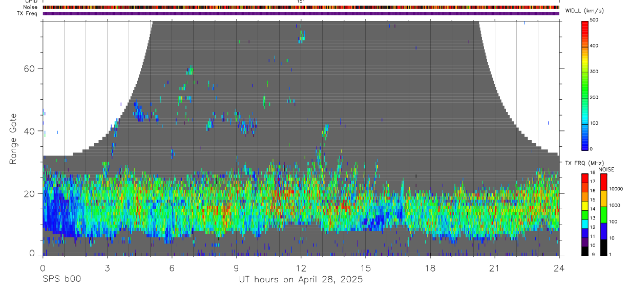Click the Noise strip at top
This screenshot has height=290, width=629.
301,7
